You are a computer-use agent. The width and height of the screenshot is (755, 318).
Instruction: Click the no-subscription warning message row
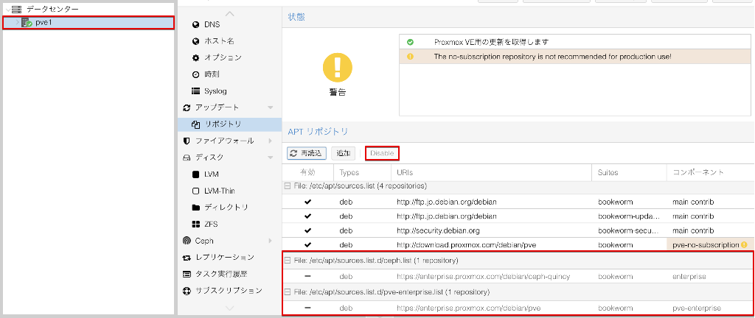(x=576, y=57)
